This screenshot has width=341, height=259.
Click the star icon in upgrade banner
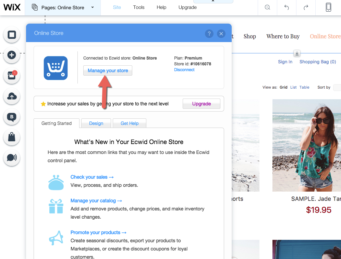[x=43, y=104]
